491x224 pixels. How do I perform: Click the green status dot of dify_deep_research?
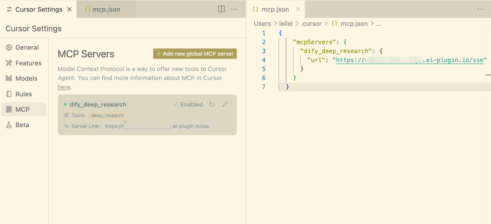coord(65,105)
